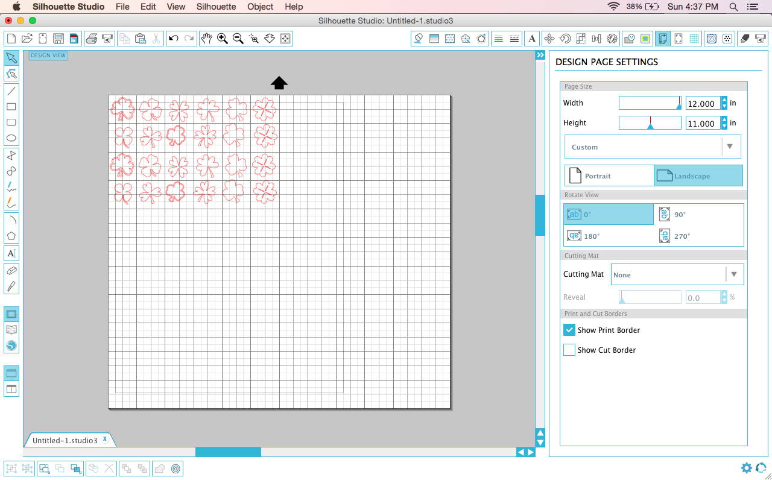Image resolution: width=772 pixels, height=480 pixels.
Task: Undo the last action
Action: (174, 39)
